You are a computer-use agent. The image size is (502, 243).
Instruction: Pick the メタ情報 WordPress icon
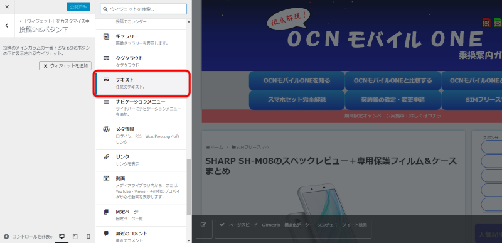point(106,129)
